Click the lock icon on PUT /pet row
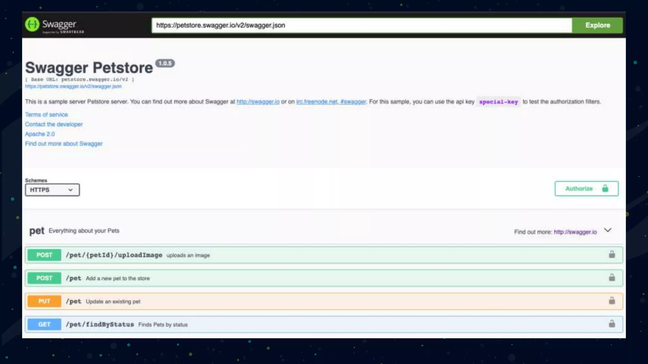Screen dimensions: 648x364 point(612,301)
